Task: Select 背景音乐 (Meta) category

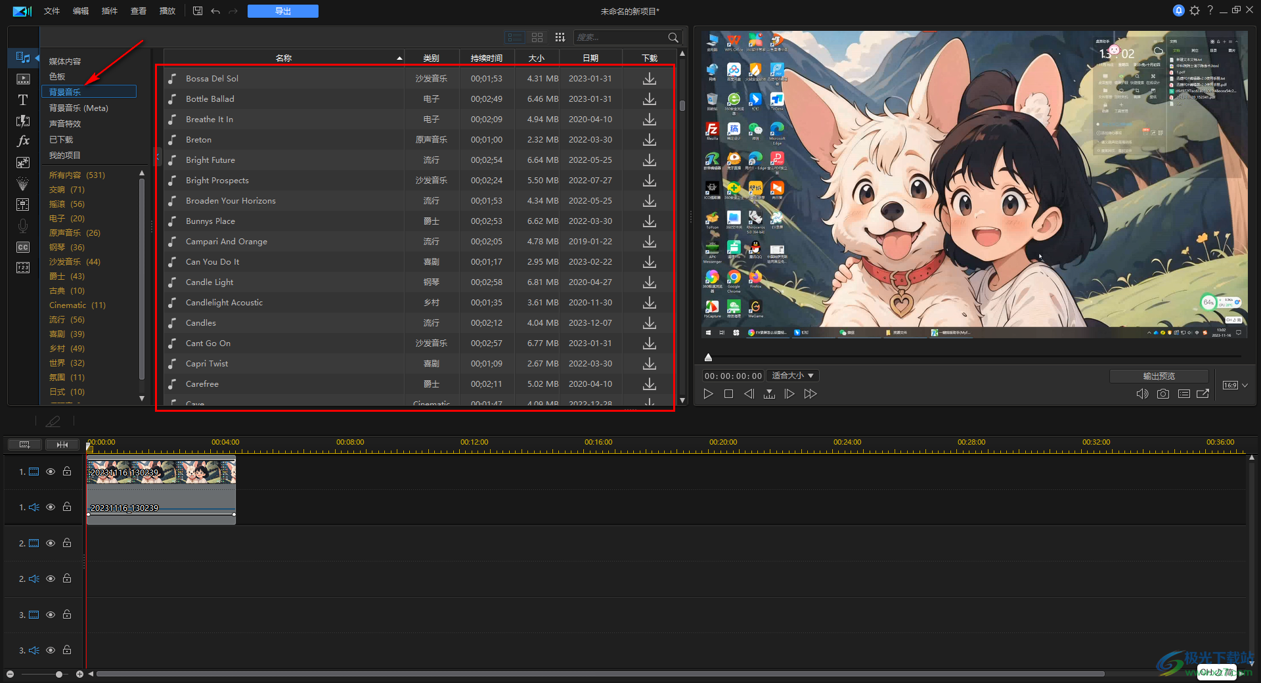Action: [79, 108]
